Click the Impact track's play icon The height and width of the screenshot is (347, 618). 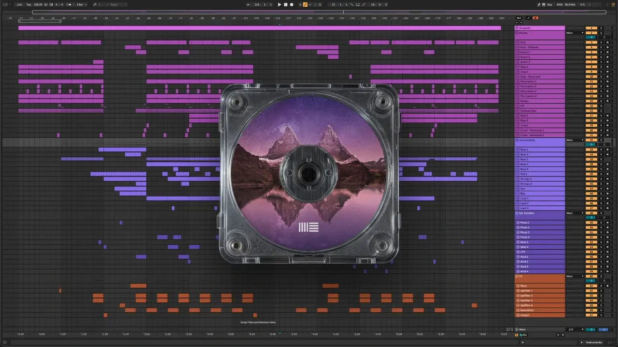518,315
